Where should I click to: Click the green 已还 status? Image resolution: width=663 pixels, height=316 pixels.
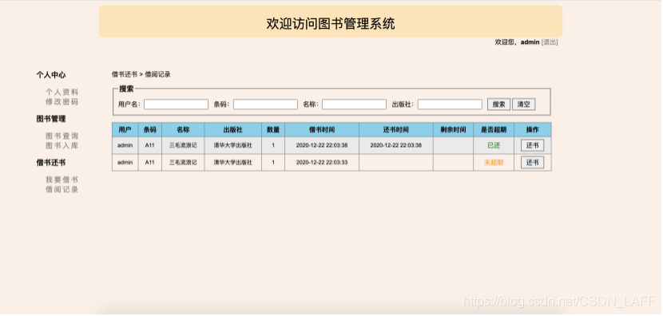[494, 145]
